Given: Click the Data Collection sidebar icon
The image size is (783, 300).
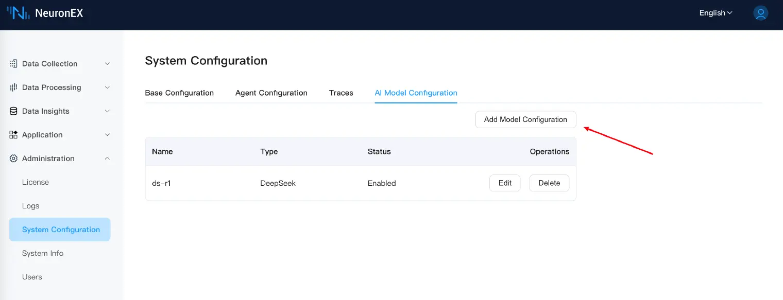Looking at the screenshot, I should 13,64.
